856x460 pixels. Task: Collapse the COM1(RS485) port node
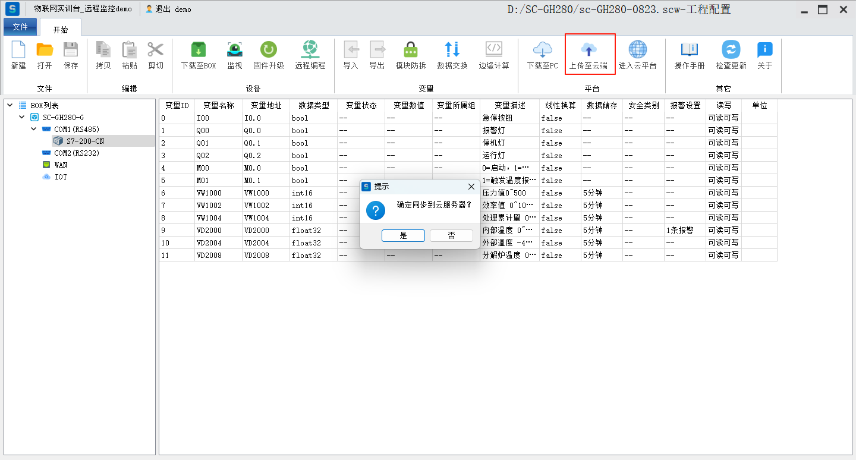pos(34,129)
